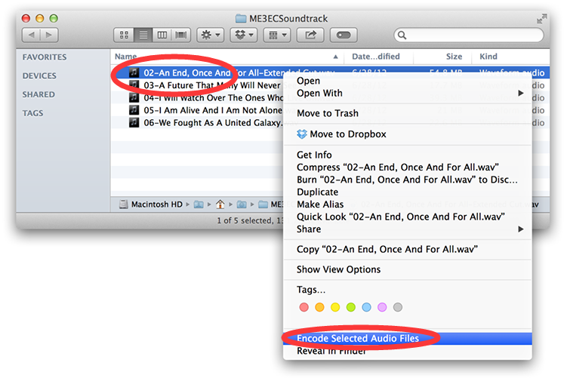Choose Show View Options
The height and width of the screenshot is (378, 564).
408,269
